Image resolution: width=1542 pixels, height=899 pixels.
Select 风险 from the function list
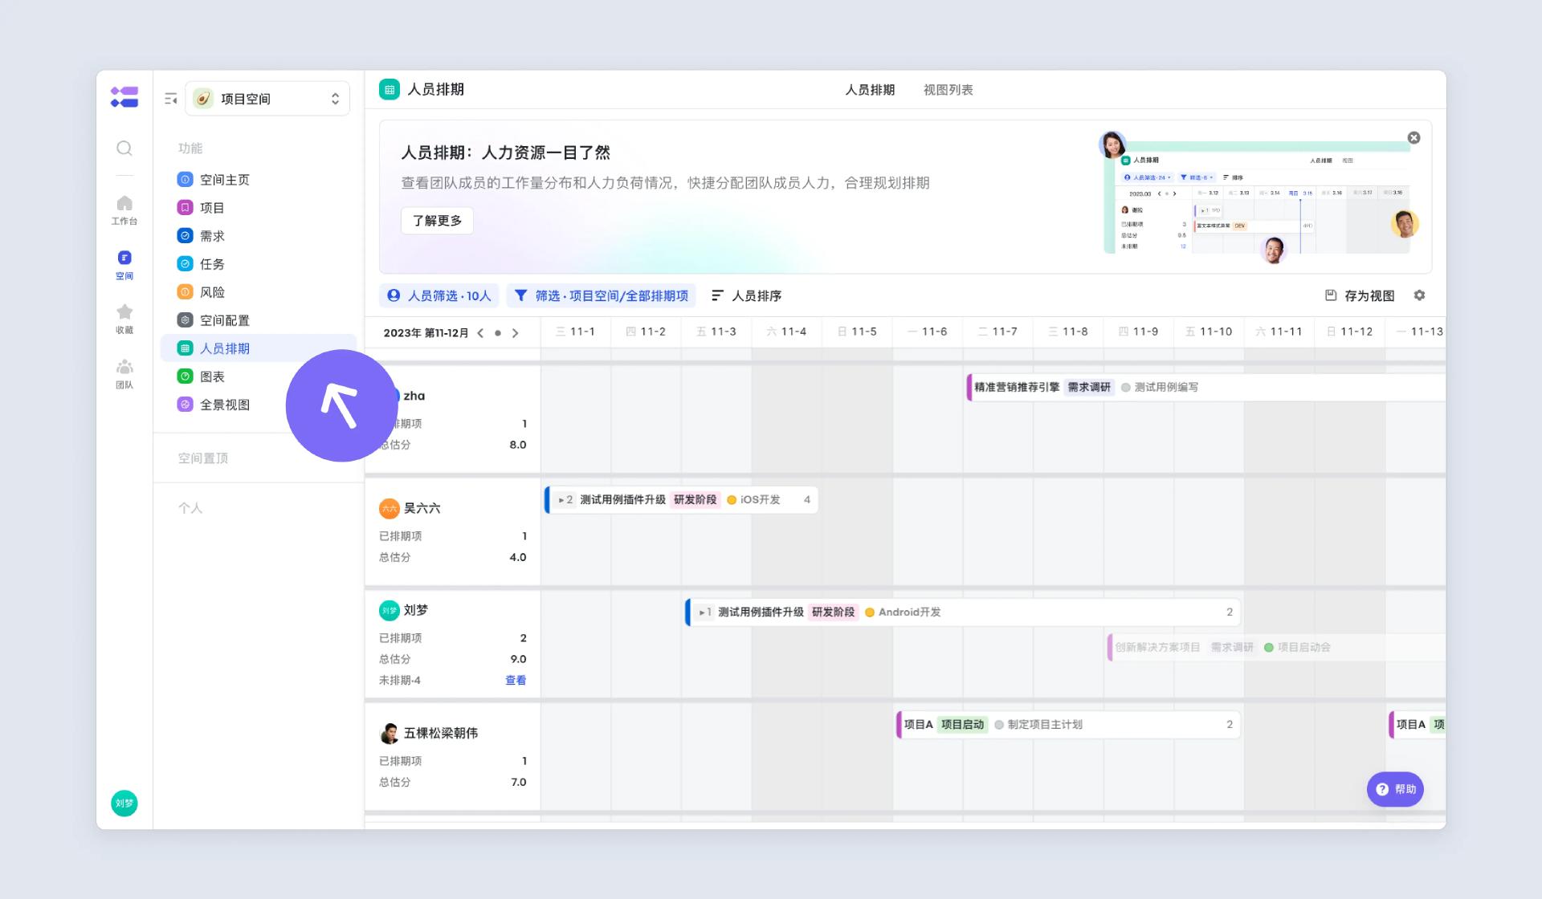pos(213,291)
